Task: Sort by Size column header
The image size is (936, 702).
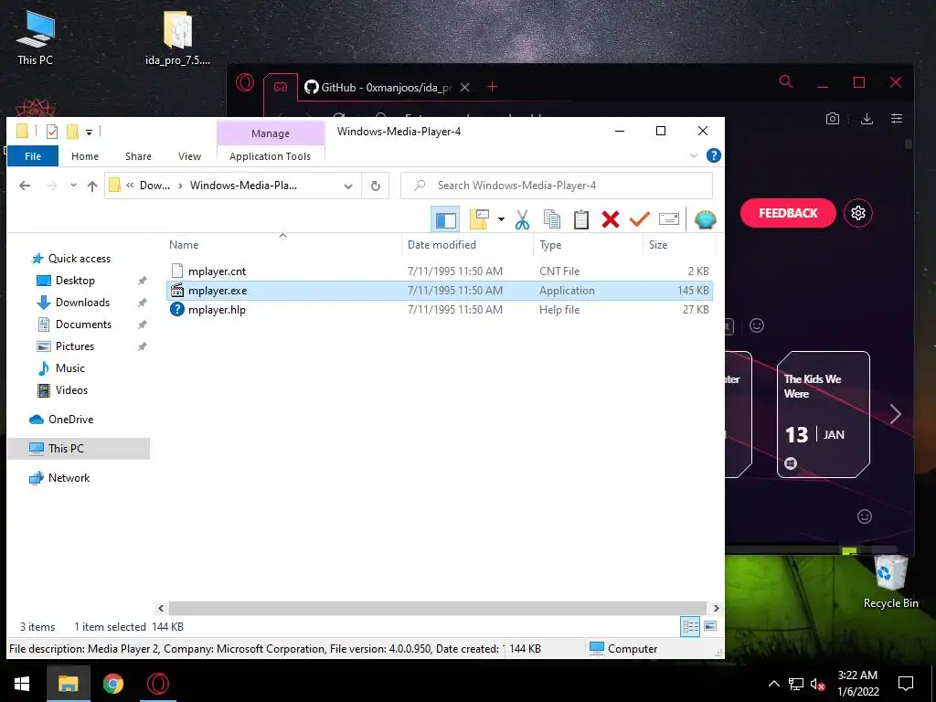Action: 679,245
